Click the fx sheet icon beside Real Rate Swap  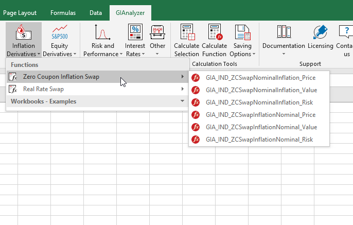click(x=13, y=89)
